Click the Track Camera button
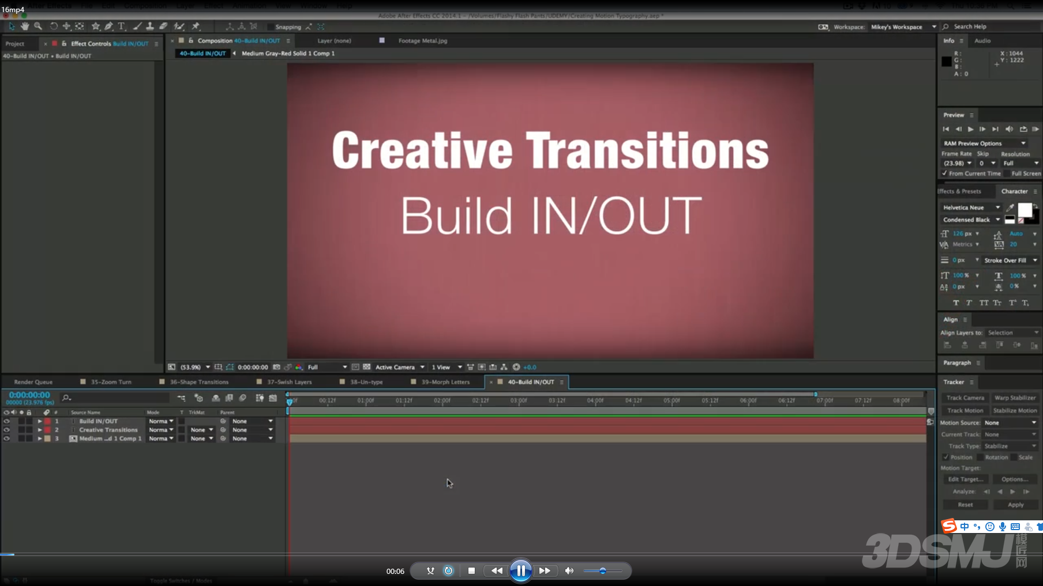 (965, 398)
